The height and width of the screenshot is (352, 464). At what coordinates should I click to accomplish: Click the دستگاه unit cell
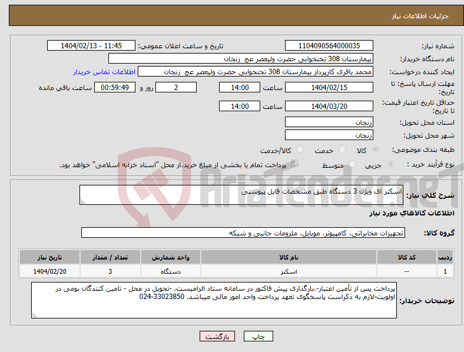click(170, 271)
